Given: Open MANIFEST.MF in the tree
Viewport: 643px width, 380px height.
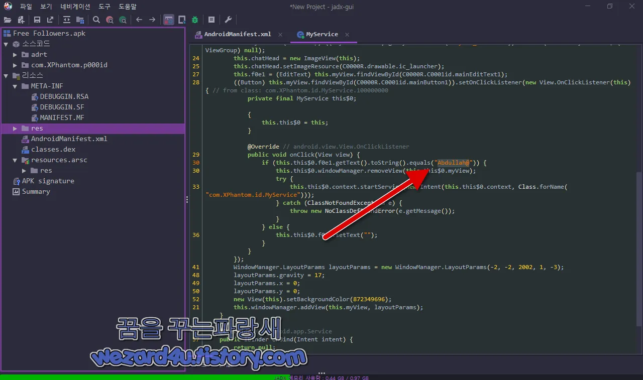Looking at the screenshot, I should (62, 118).
